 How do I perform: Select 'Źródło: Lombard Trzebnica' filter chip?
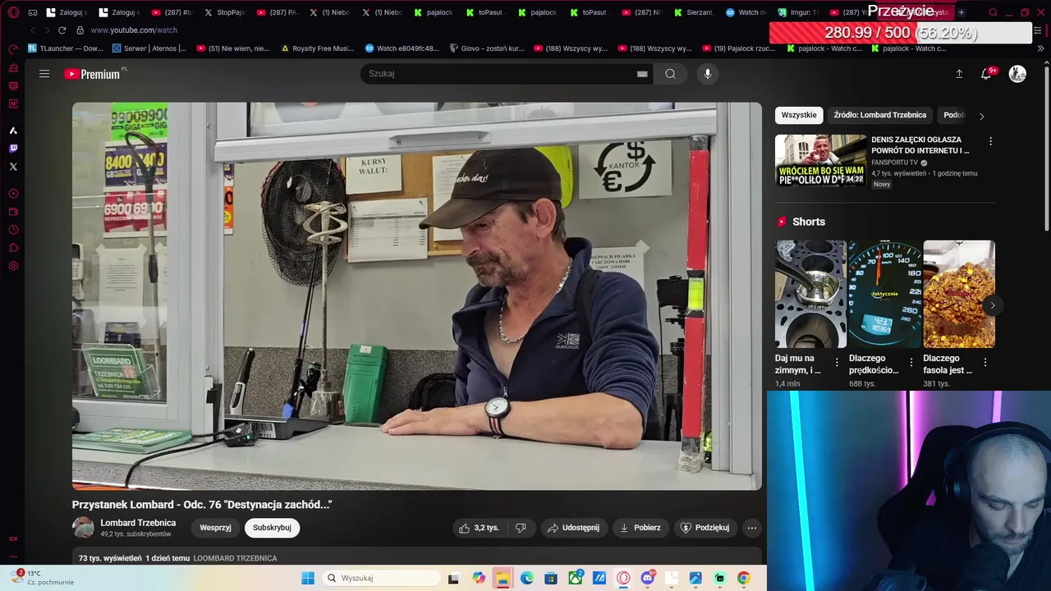click(879, 115)
